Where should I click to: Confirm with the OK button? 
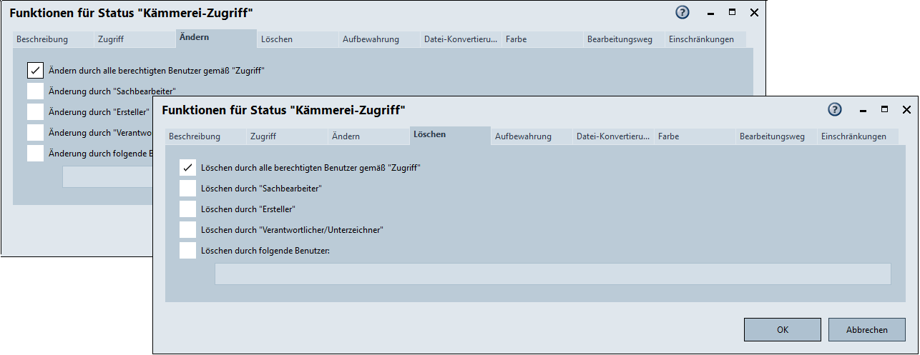(782, 330)
